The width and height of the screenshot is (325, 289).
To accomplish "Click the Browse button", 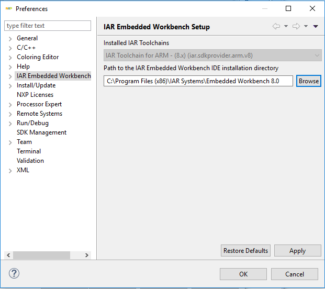I will point(309,81).
